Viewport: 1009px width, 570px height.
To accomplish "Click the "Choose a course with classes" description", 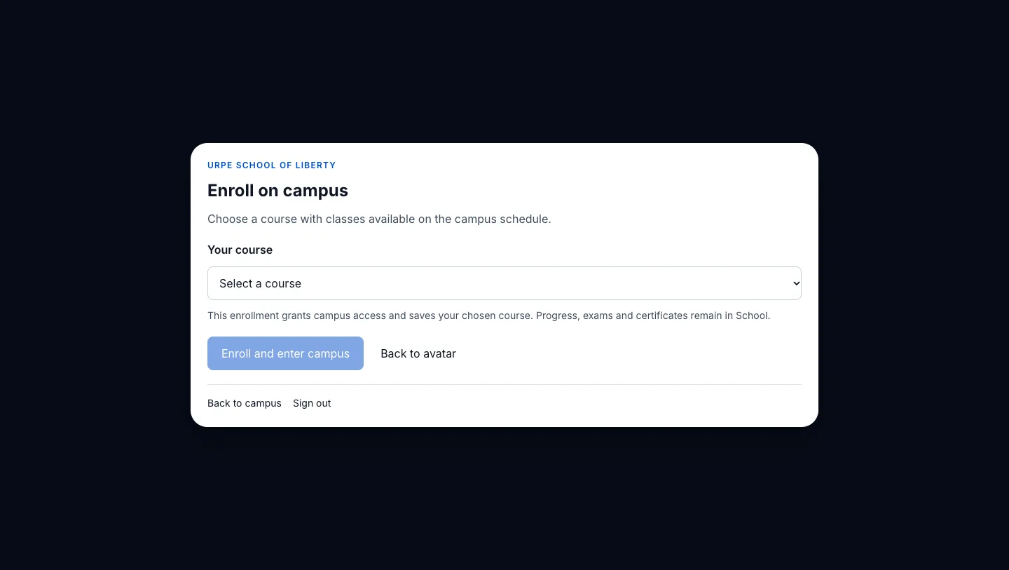I will pyautogui.click(x=379, y=219).
